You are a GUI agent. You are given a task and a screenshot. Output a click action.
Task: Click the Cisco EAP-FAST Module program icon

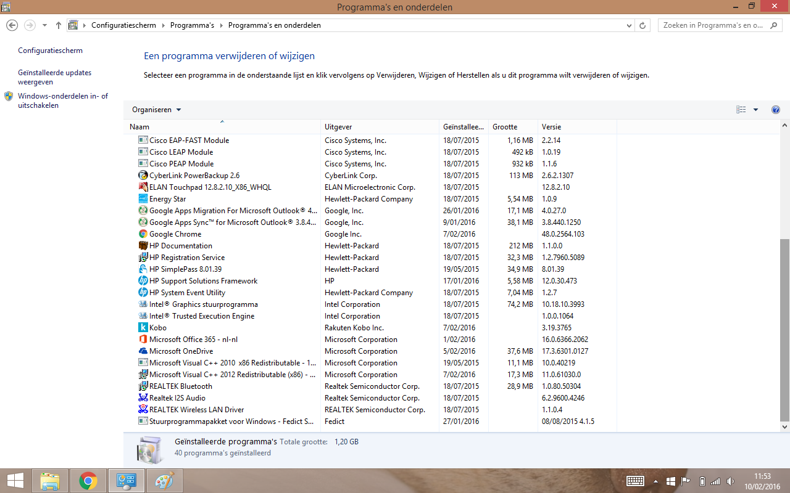tap(143, 141)
